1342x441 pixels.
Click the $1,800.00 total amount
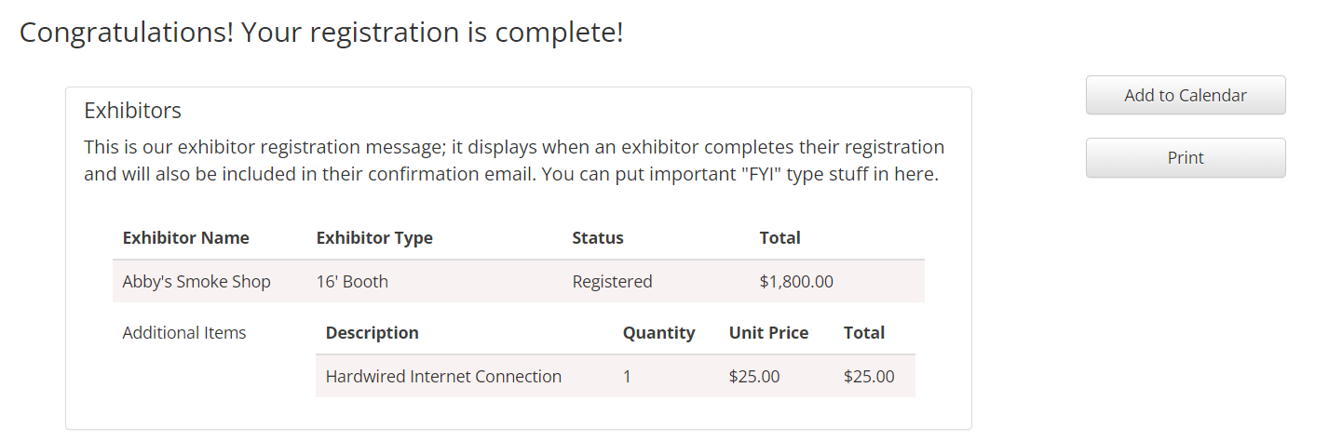pyautogui.click(x=796, y=281)
